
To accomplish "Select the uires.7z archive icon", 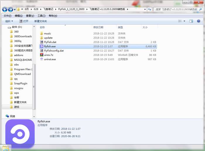I will click(x=42, y=55).
